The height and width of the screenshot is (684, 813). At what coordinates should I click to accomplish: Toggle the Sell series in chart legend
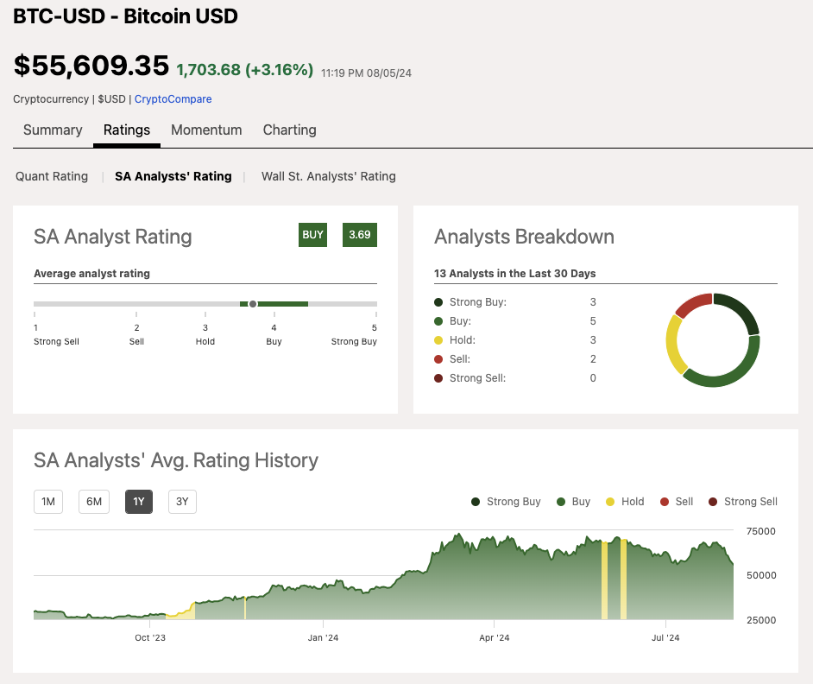665,502
